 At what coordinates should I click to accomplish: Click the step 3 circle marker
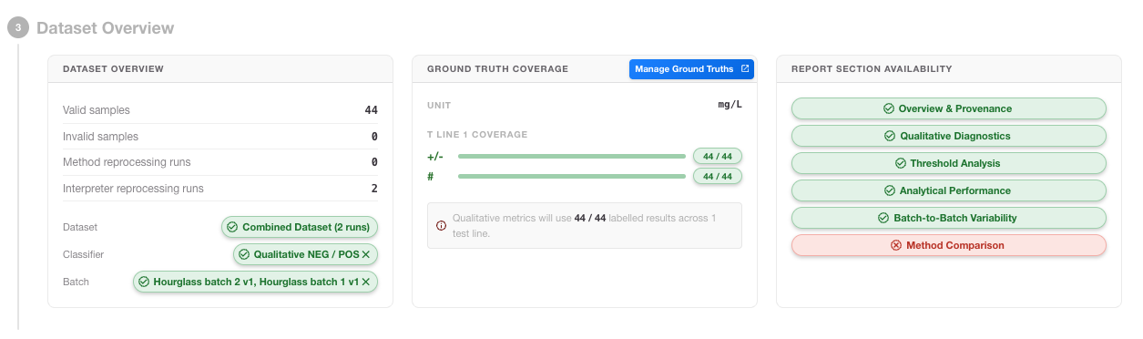coord(18,28)
